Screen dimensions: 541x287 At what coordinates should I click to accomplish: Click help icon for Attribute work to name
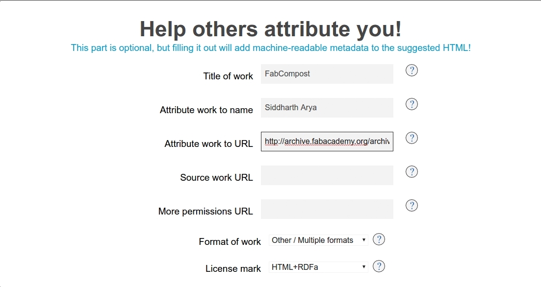point(412,104)
